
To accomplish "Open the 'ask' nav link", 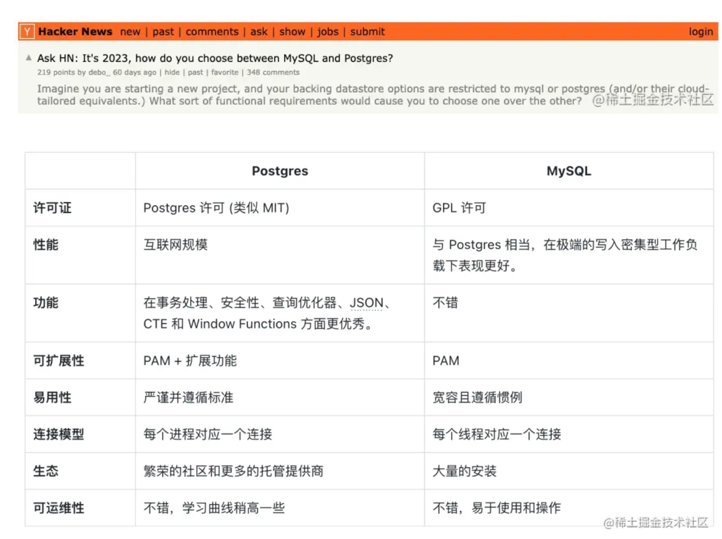I will pyautogui.click(x=259, y=31).
